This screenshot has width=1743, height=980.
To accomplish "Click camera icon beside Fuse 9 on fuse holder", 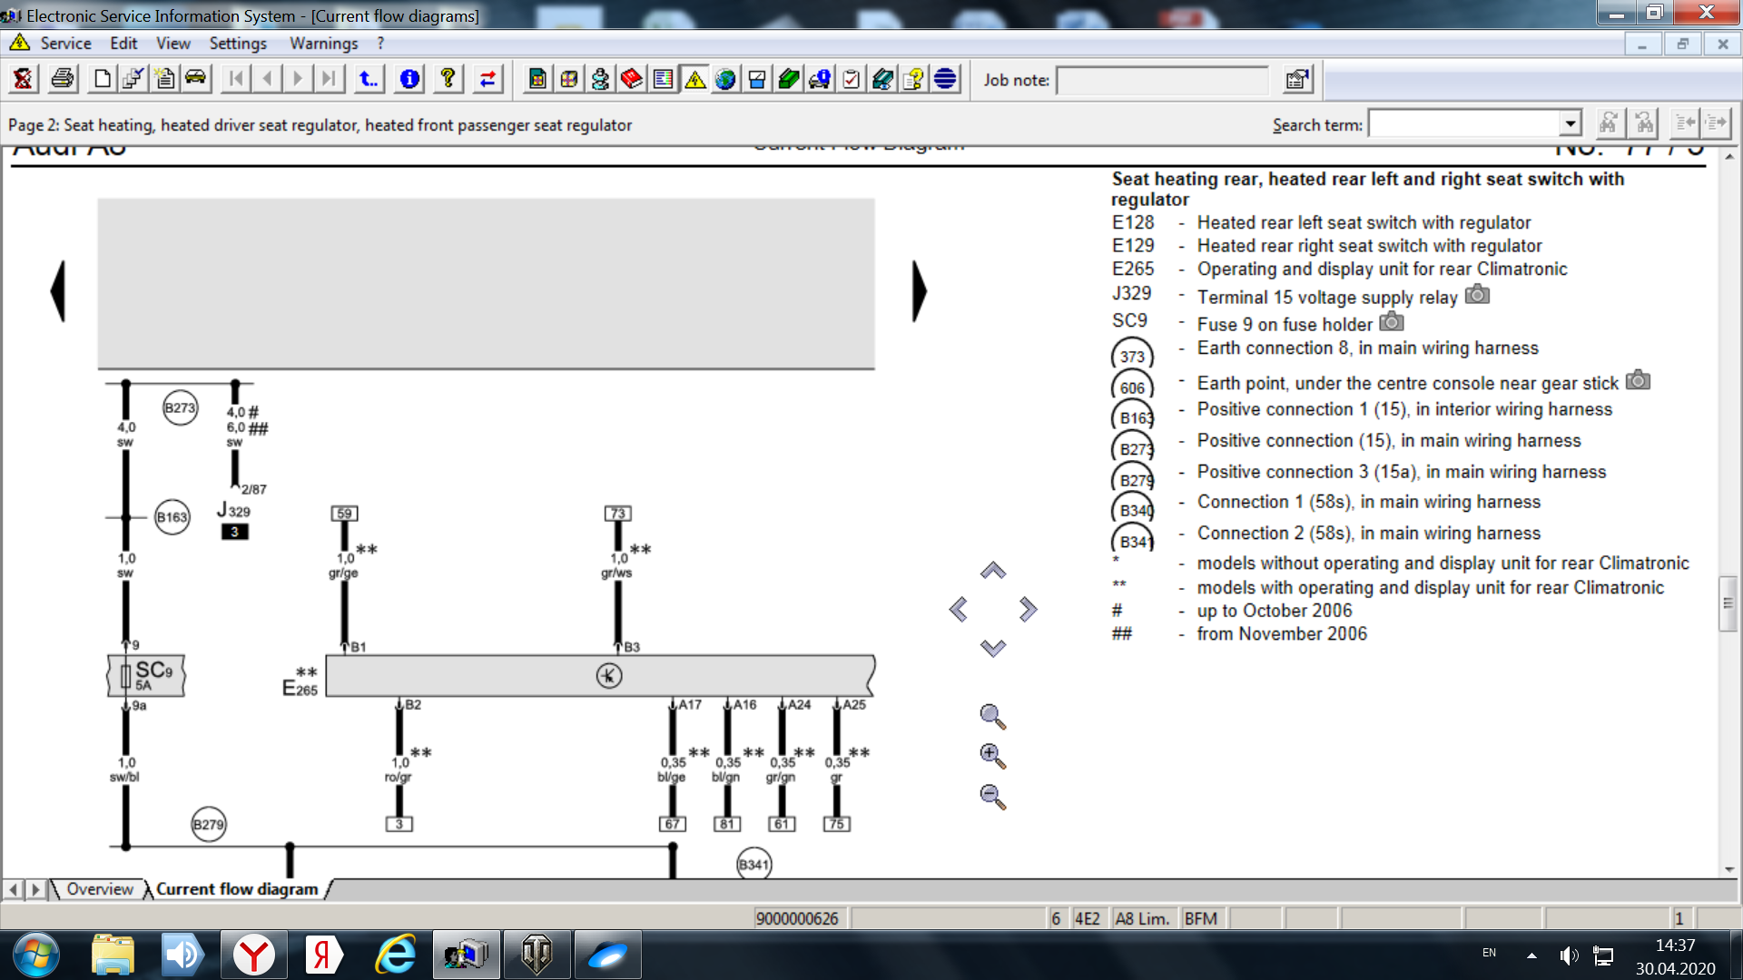I will (1392, 321).
